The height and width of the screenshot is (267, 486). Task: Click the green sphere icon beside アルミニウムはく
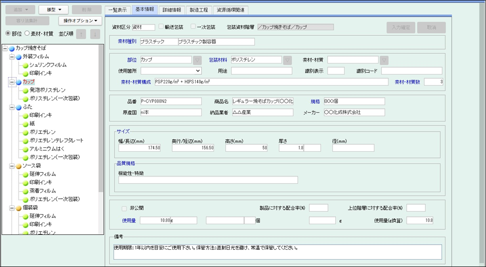point(25,149)
